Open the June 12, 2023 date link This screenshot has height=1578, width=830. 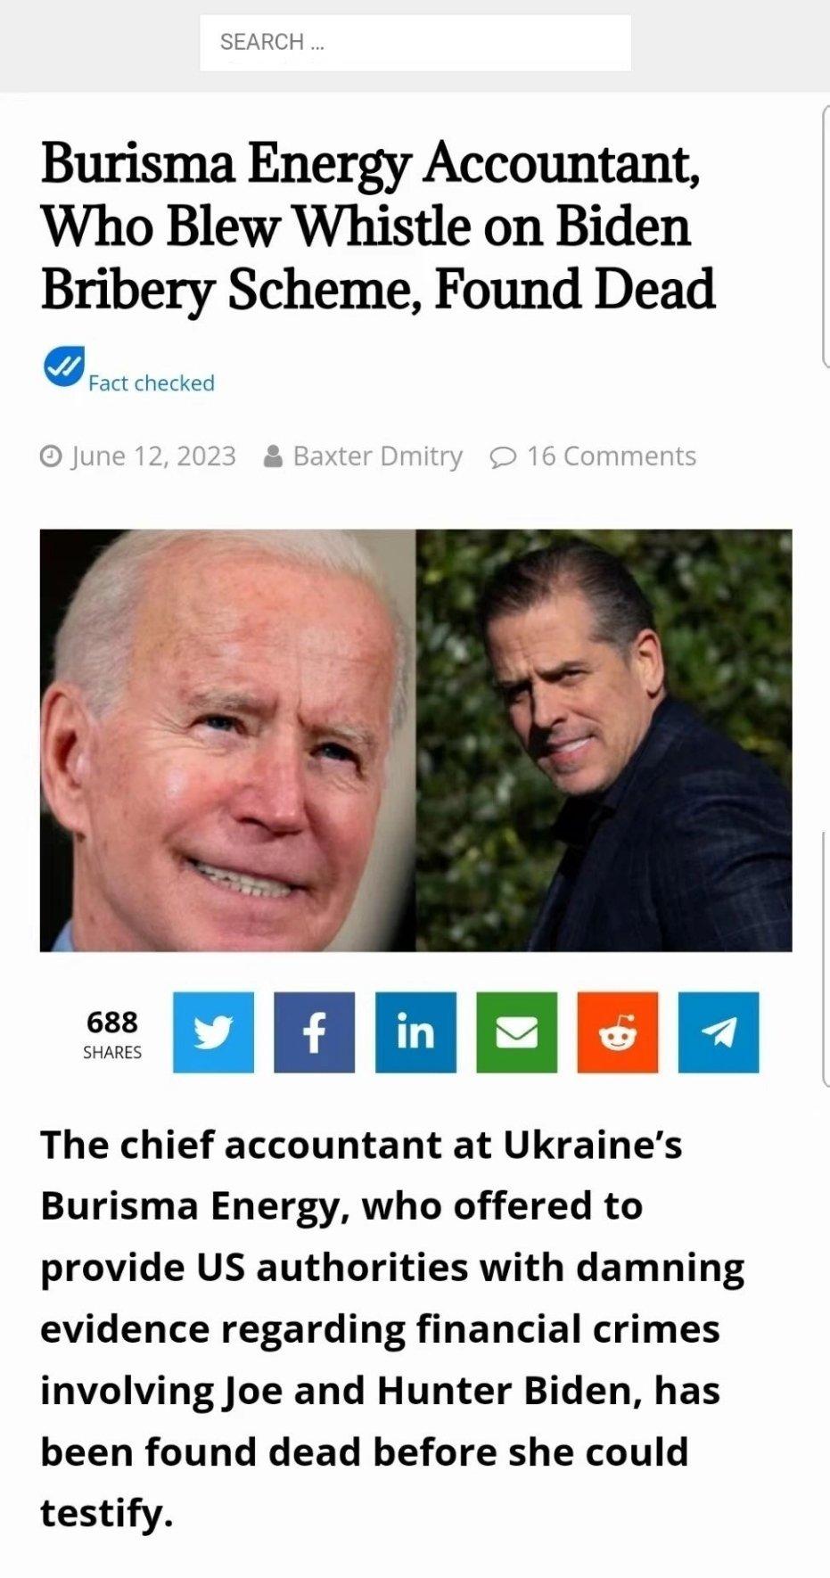(x=153, y=456)
